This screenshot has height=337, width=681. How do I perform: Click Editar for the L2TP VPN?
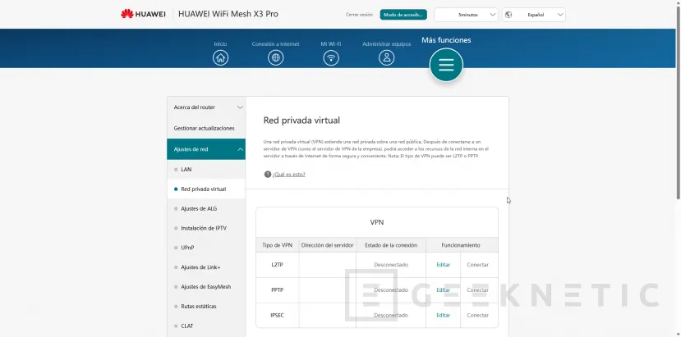tap(443, 265)
